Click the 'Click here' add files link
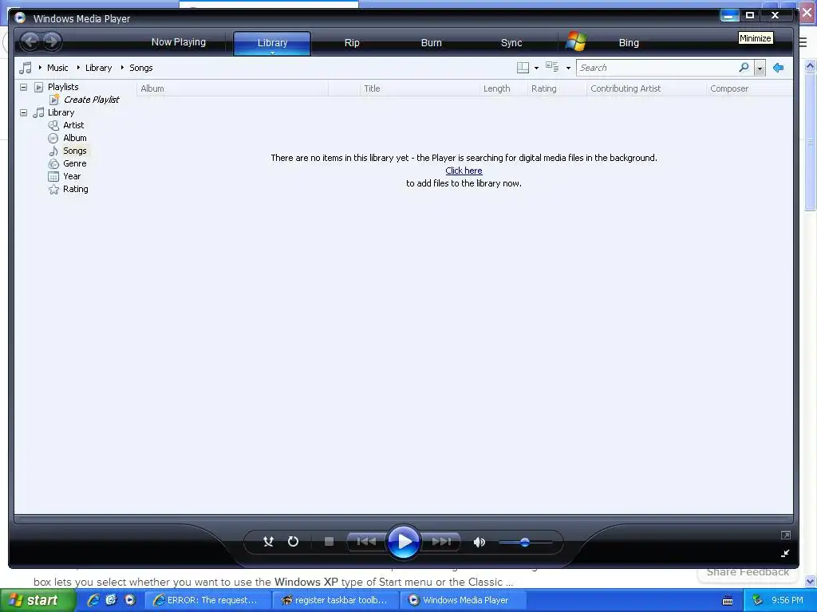 click(464, 171)
